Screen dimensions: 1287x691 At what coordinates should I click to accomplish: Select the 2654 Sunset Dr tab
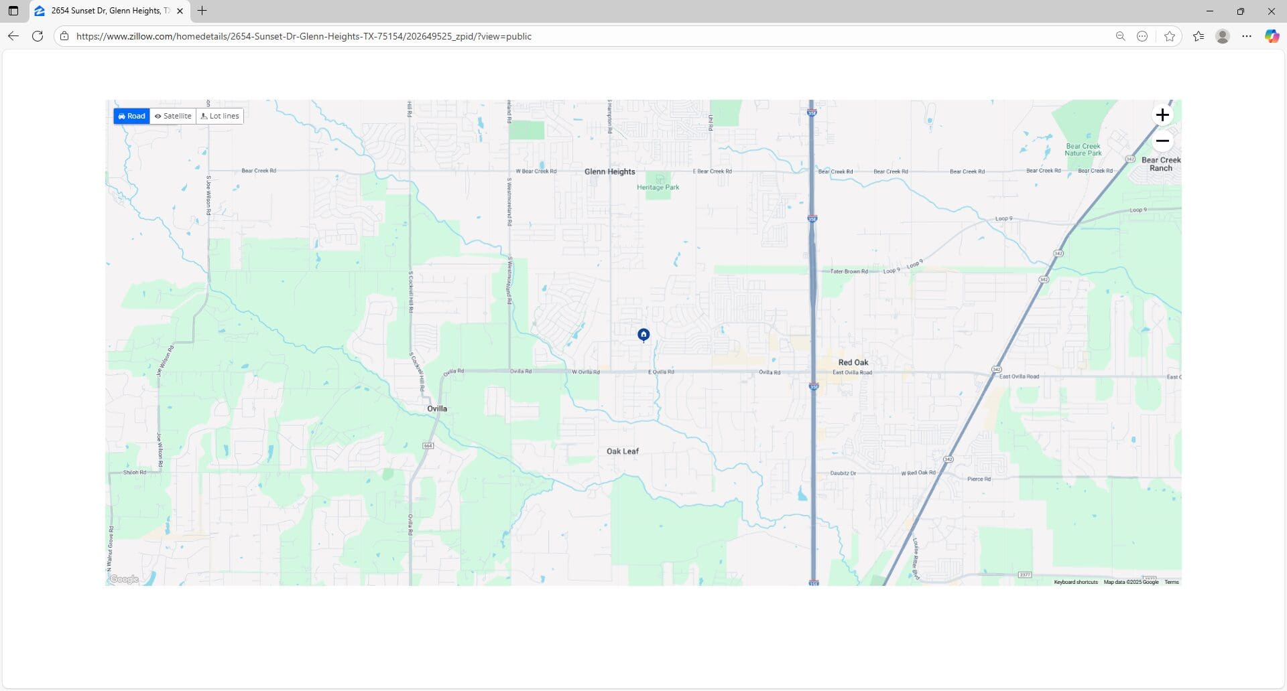(x=107, y=11)
